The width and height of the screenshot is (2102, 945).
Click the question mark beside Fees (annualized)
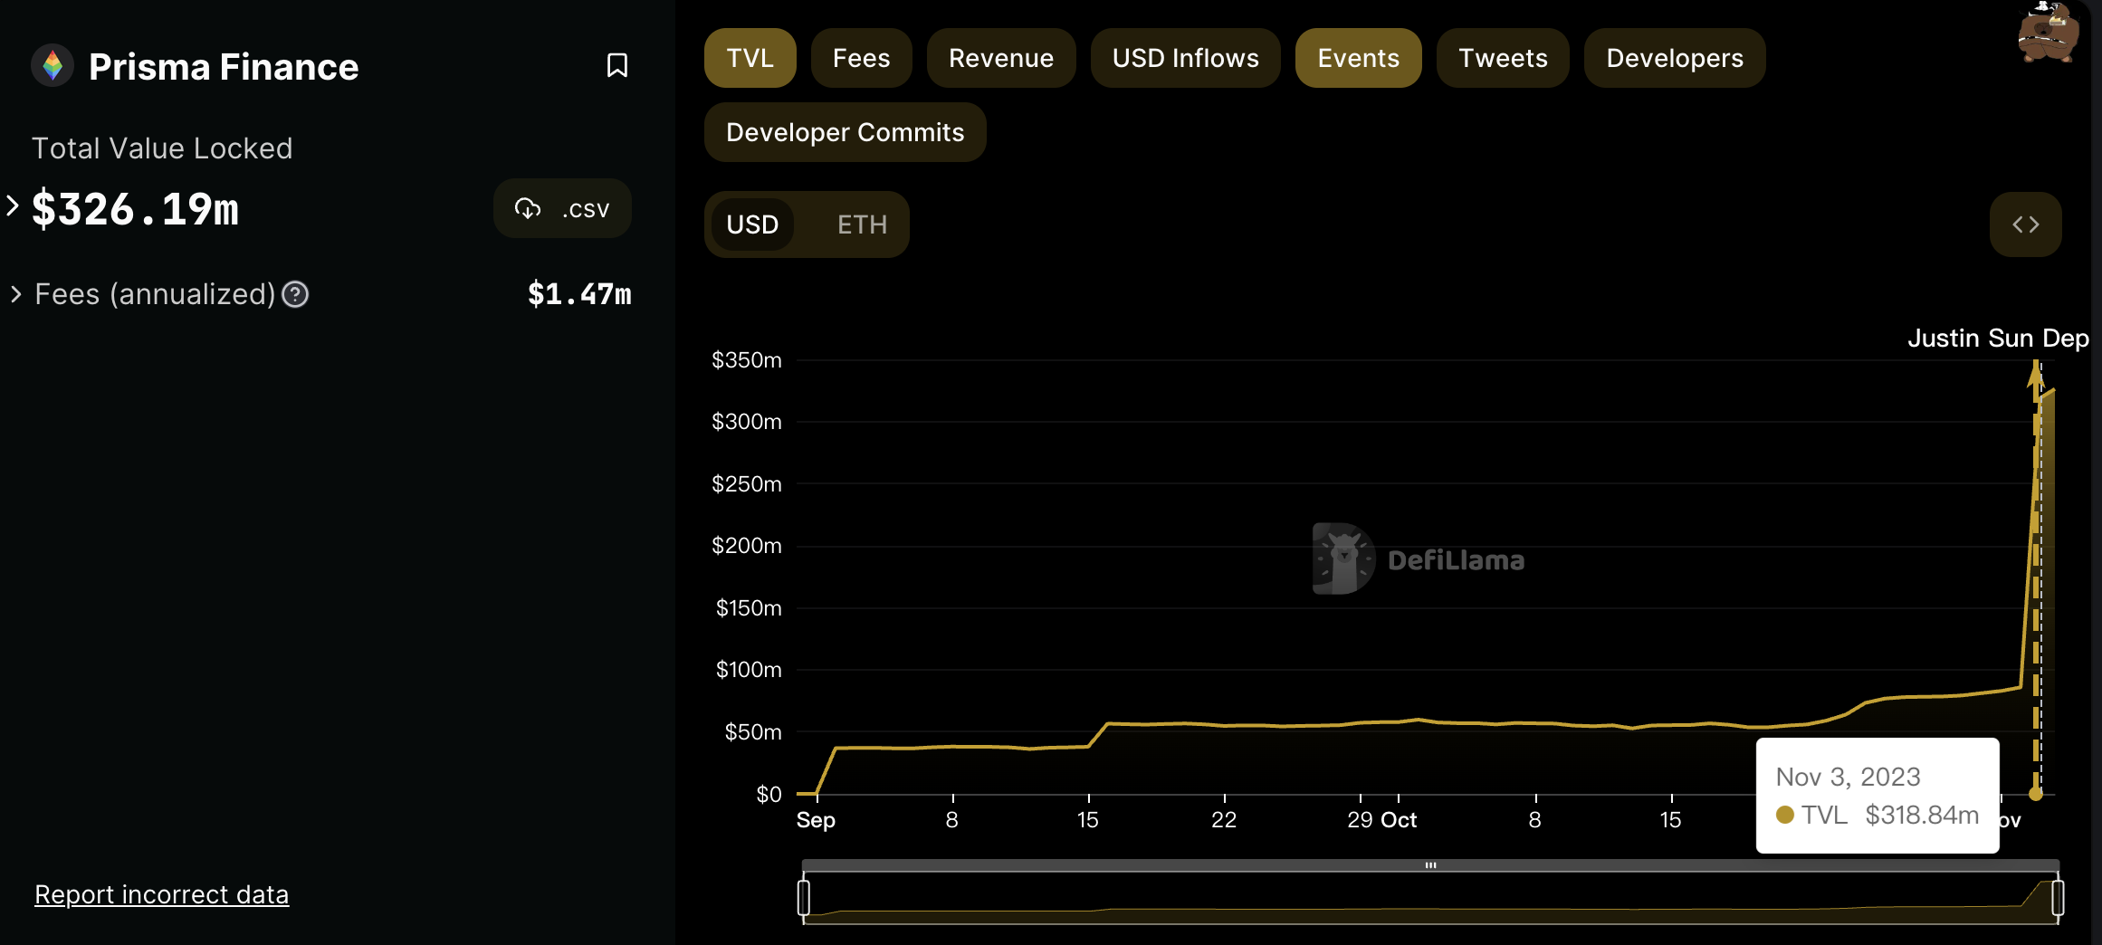[x=294, y=293]
